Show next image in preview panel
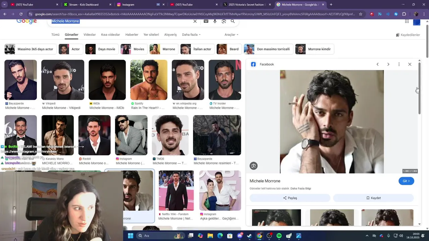Image resolution: width=429 pixels, height=241 pixels. pyautogui.click(x=388, y=64)
